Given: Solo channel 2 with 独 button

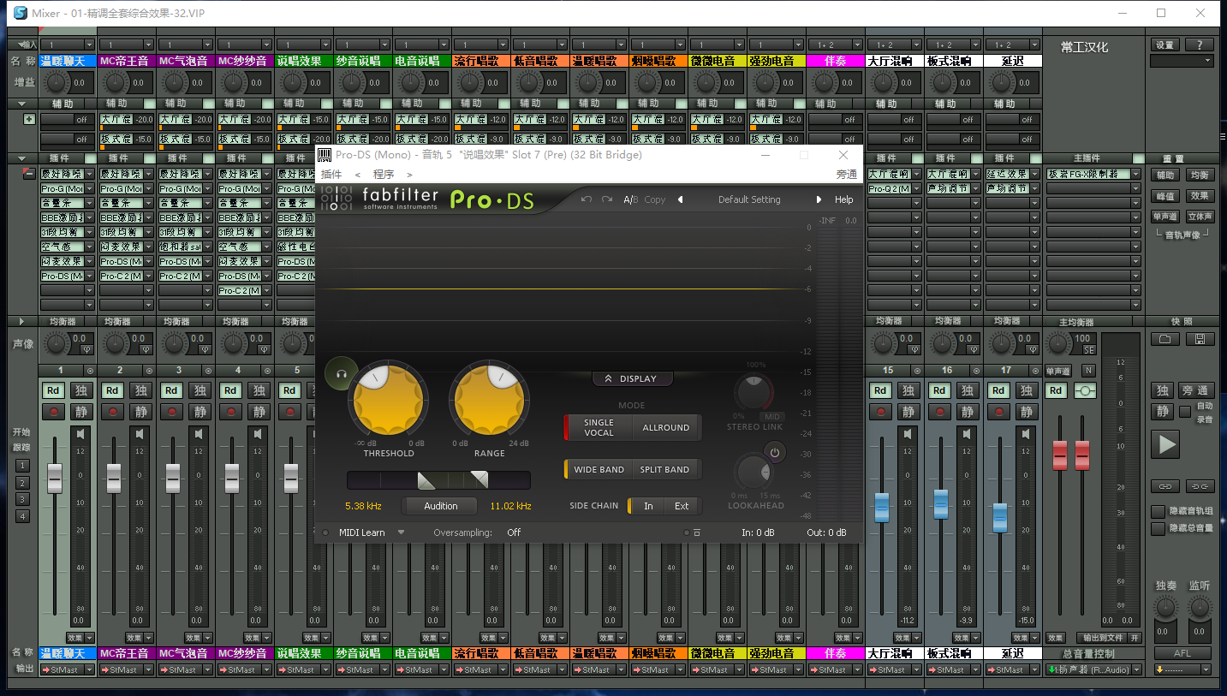Looking at the screenshot, I should [x=140, y=390].
